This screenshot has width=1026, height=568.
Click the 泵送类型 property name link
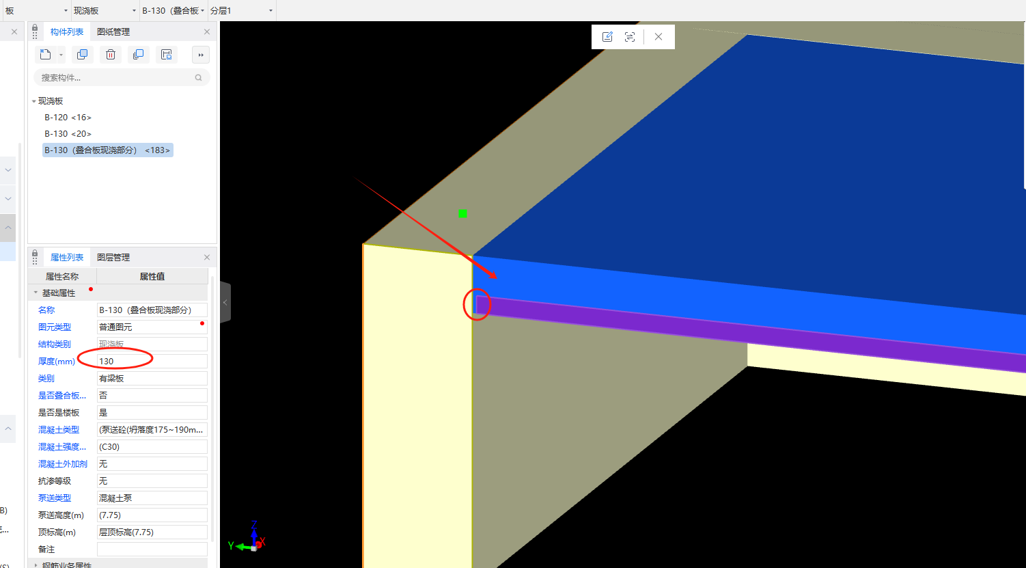tap(55, 498)
